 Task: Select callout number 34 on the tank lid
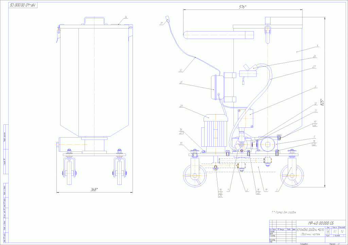(x=126, y=17)
